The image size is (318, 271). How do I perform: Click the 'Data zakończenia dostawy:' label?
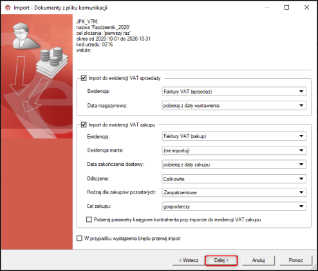pos(115,164)
